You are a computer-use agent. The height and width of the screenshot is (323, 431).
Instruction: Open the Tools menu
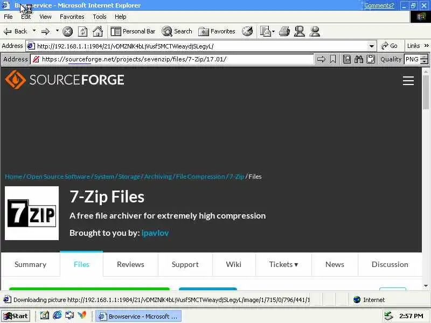click(100, 17)
